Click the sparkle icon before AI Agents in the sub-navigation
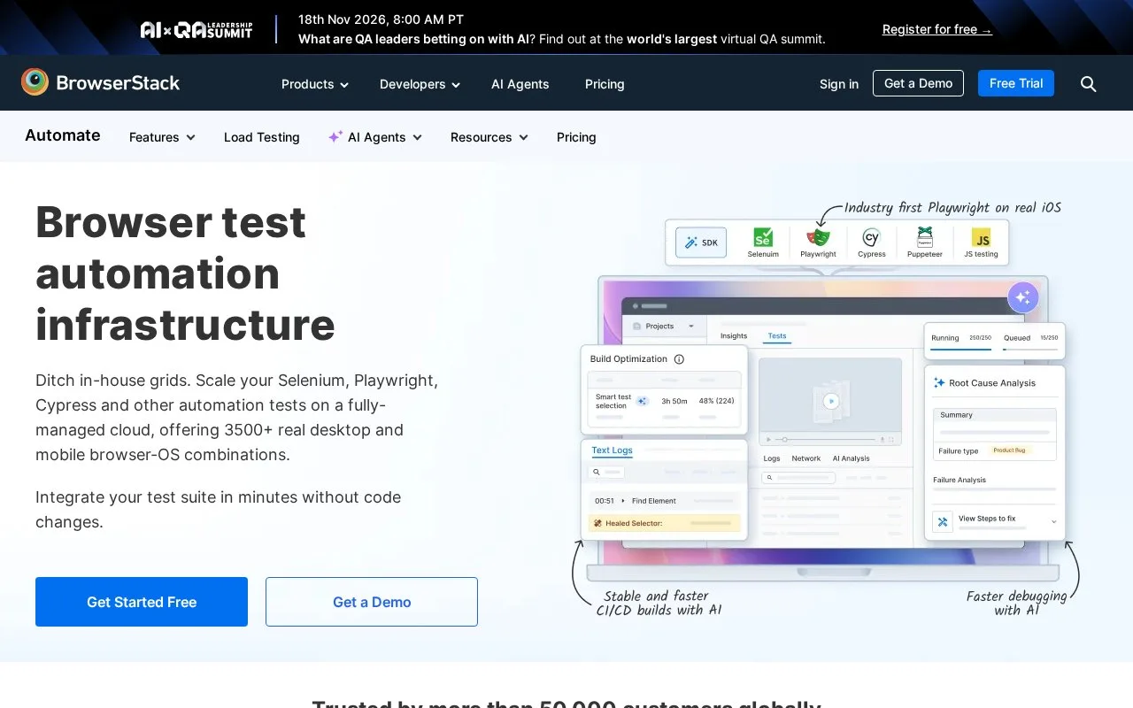The height and width of the screenshot is (708, 1133). pos(335,137)
